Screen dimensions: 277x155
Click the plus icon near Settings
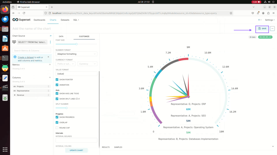(259, 20)
